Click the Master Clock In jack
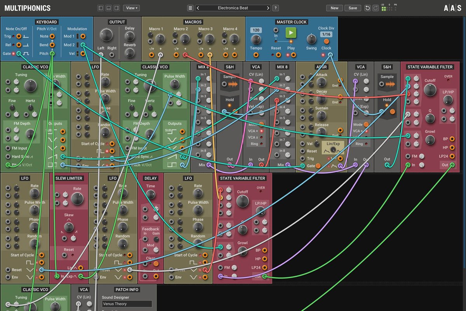466x311 pixels. tap(276, 30)
